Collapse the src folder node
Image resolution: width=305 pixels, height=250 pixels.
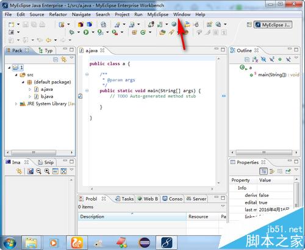(x=16, y=75)
